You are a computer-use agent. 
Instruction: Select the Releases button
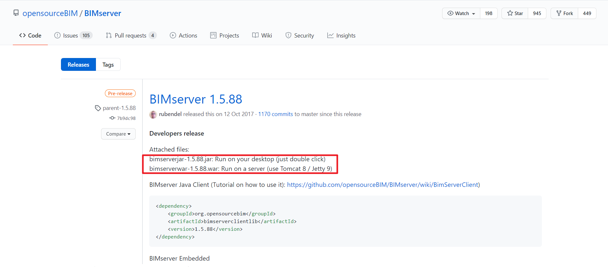[x=78, y=64]
